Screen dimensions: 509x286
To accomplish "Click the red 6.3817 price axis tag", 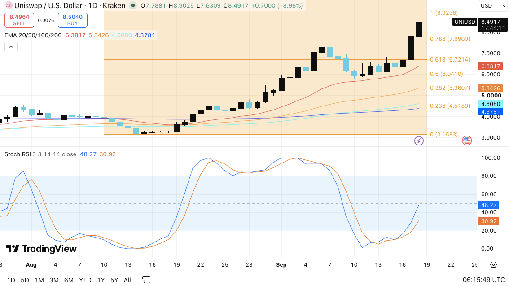I will pyautogui.click(x=490, y=66).
